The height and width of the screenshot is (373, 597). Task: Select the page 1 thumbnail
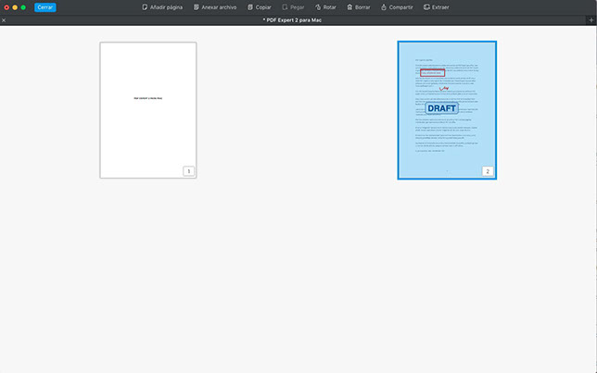148,109
